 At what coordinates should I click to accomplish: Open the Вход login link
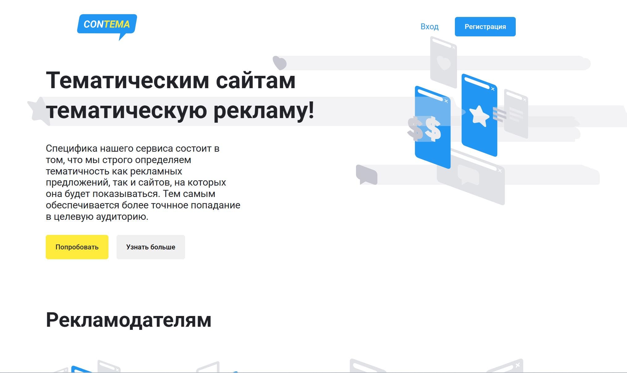pyautogui.click(x=429, y=27)
